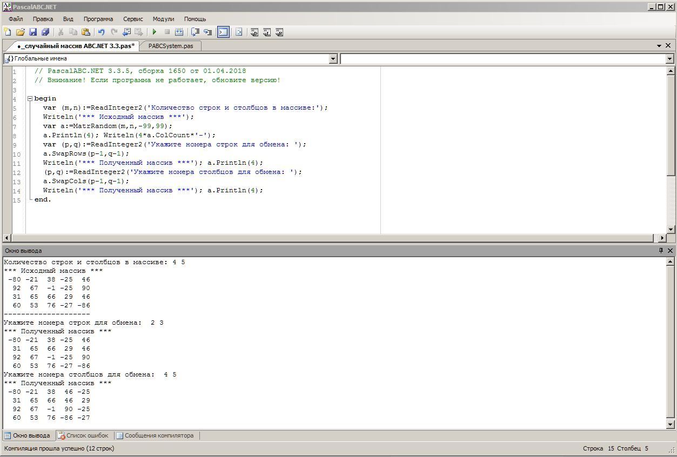677x457 pixels.
Task: Click the editor vertical scrollbar up arrow
Action: point(671,71)
